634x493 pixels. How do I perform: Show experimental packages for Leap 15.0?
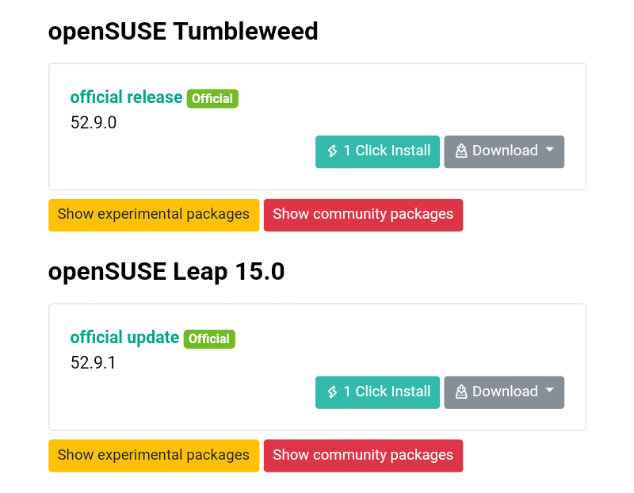click(154, 456)
